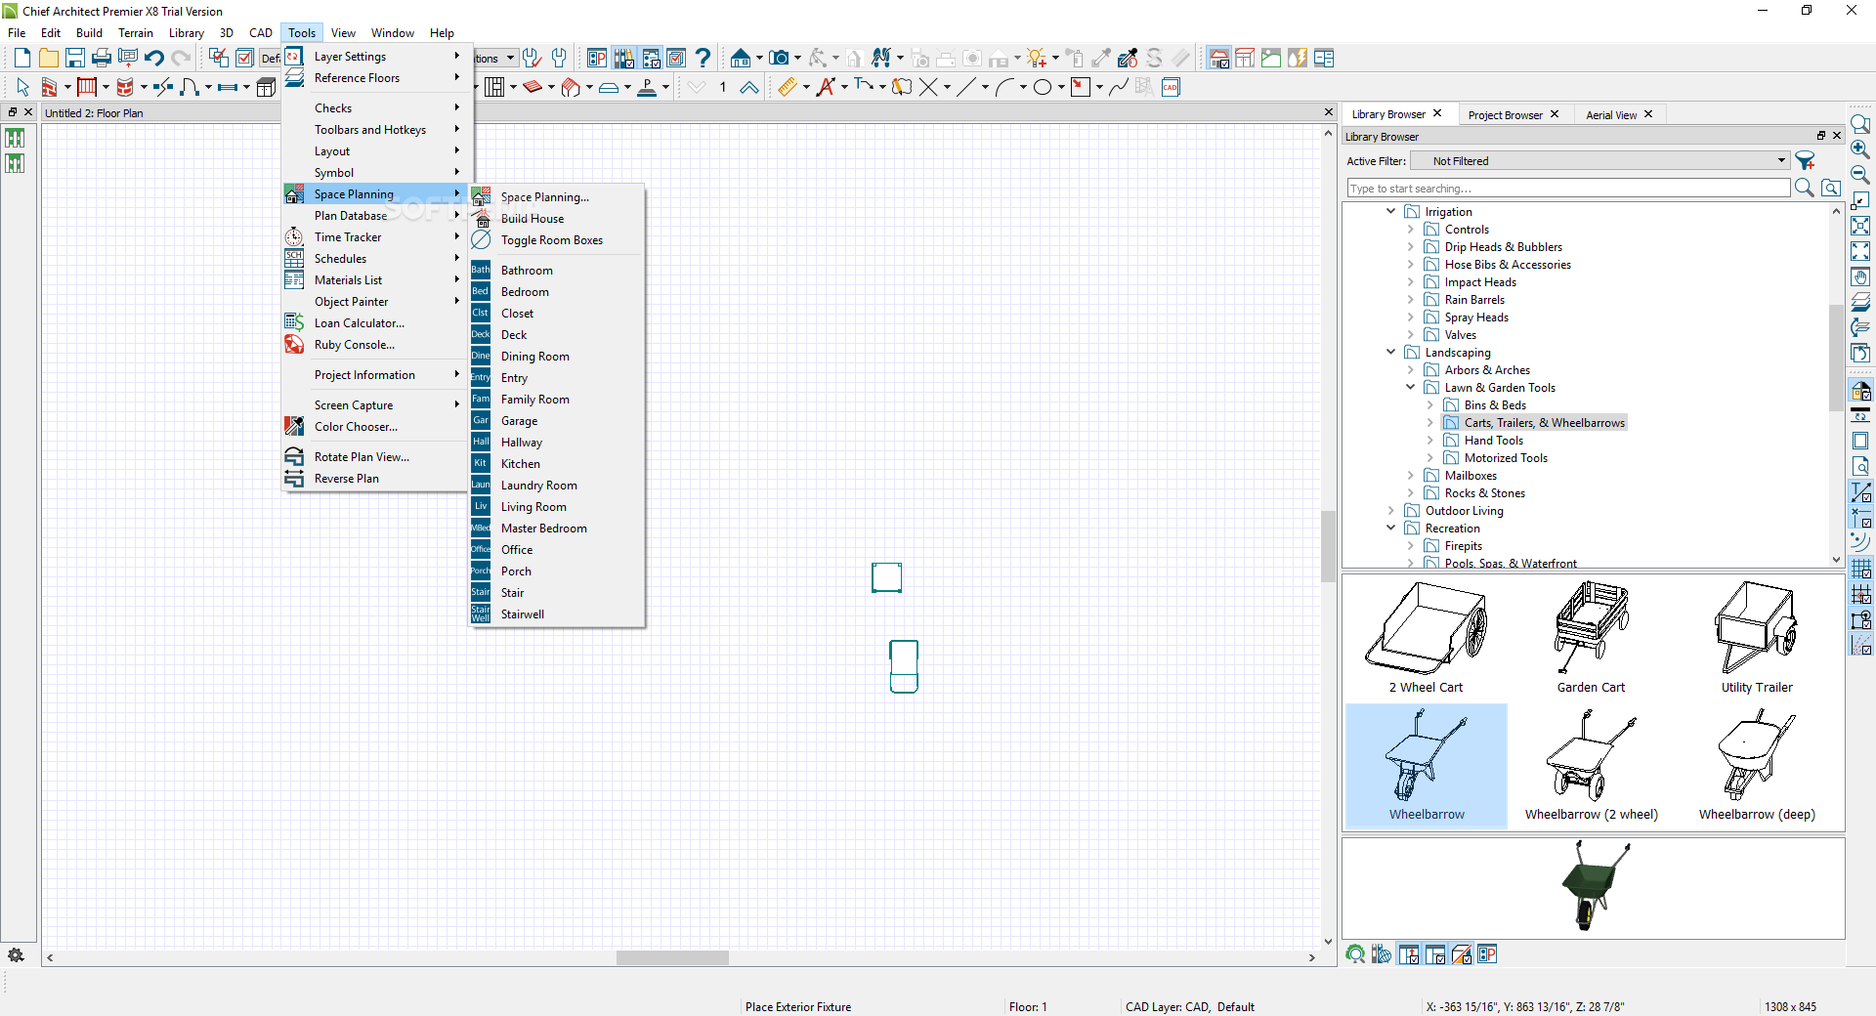Click the Open folder icon
1876x1016 pixels.
[49, 59]
